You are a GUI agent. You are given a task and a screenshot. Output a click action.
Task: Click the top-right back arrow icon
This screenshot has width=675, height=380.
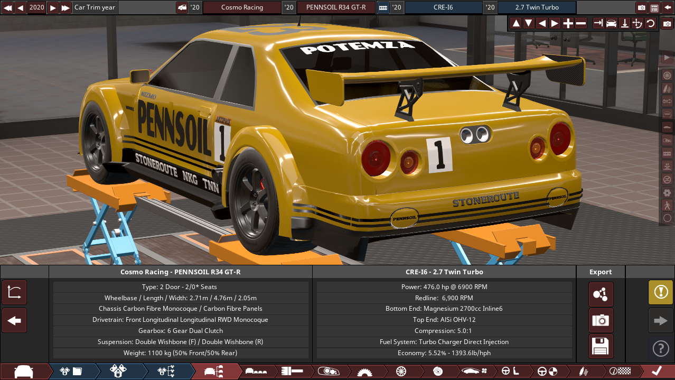(667, 7)
